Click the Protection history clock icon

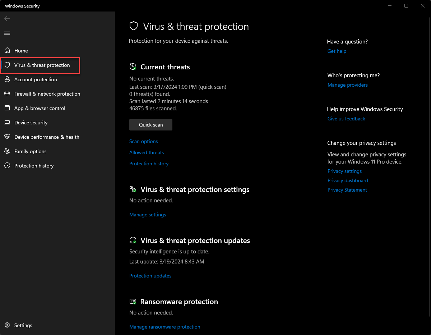coord(7,166)
